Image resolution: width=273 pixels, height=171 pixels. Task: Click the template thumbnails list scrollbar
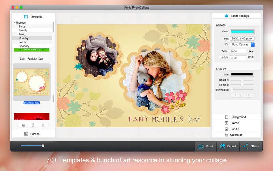pyautogui.click(x=53, y=98)
